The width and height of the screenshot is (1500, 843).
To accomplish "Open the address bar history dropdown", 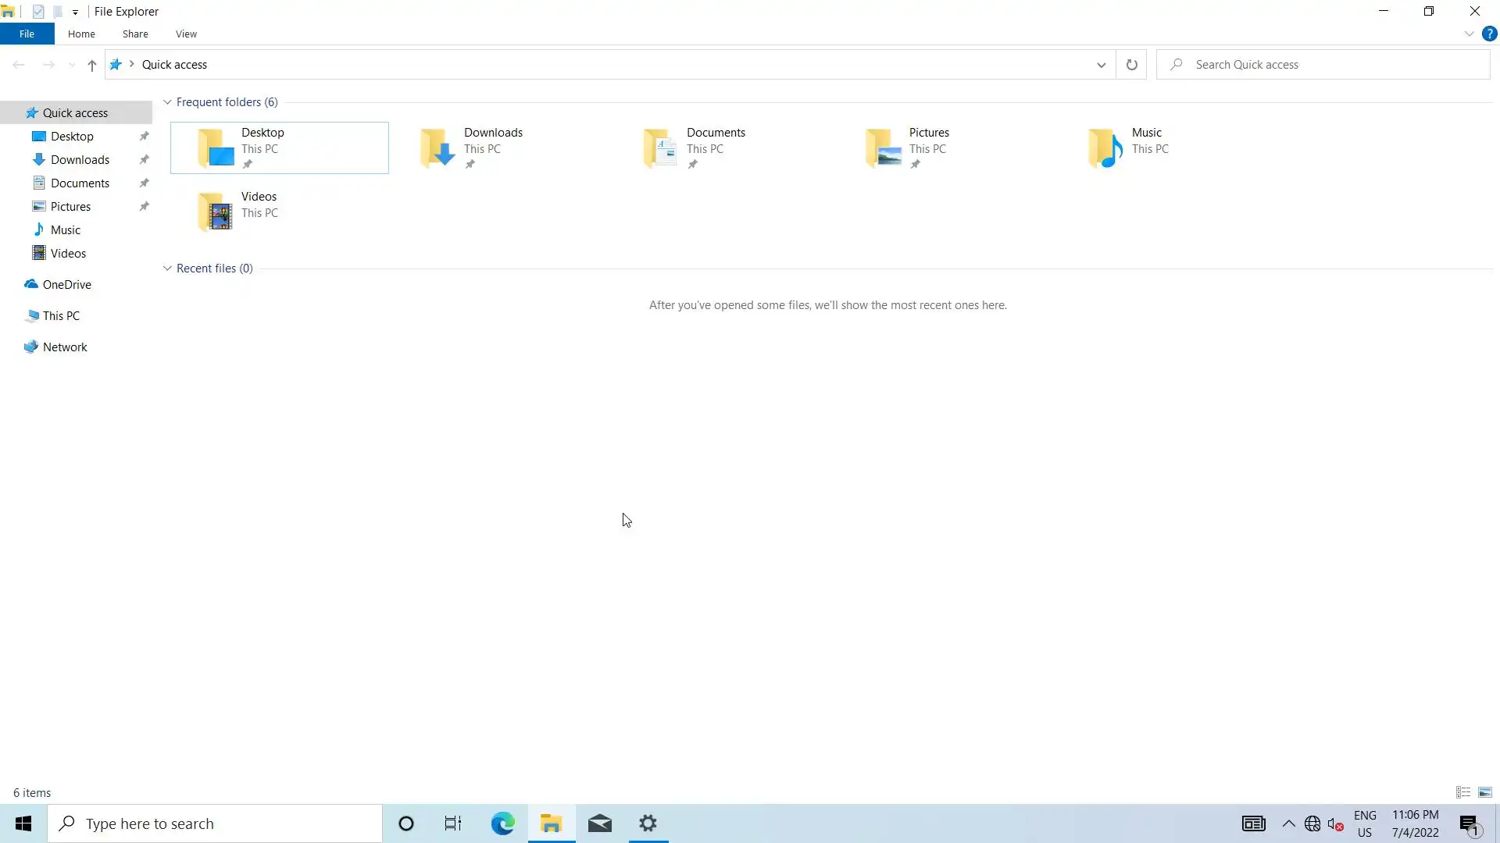I will 1101,65.
